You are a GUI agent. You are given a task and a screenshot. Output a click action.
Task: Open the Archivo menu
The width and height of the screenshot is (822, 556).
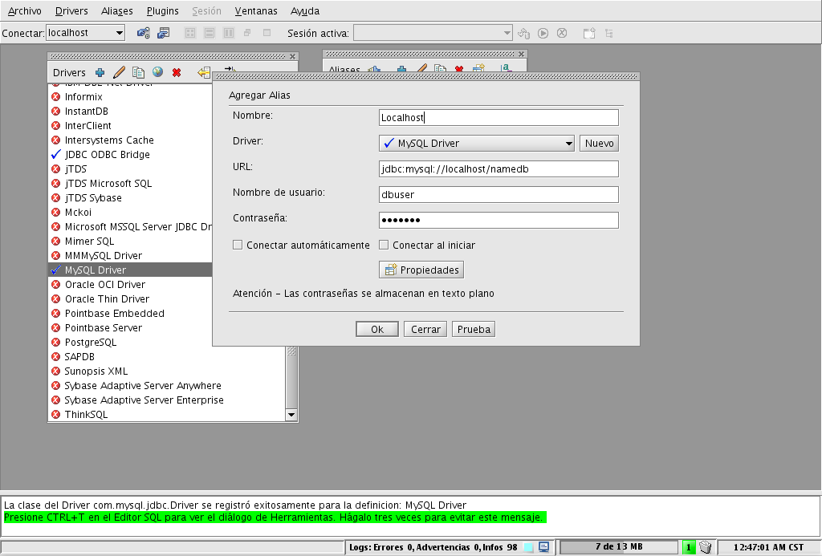click(25, 10)
